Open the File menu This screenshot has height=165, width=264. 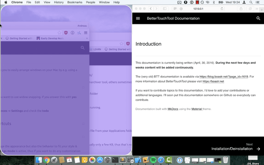(x=29, y=2)
